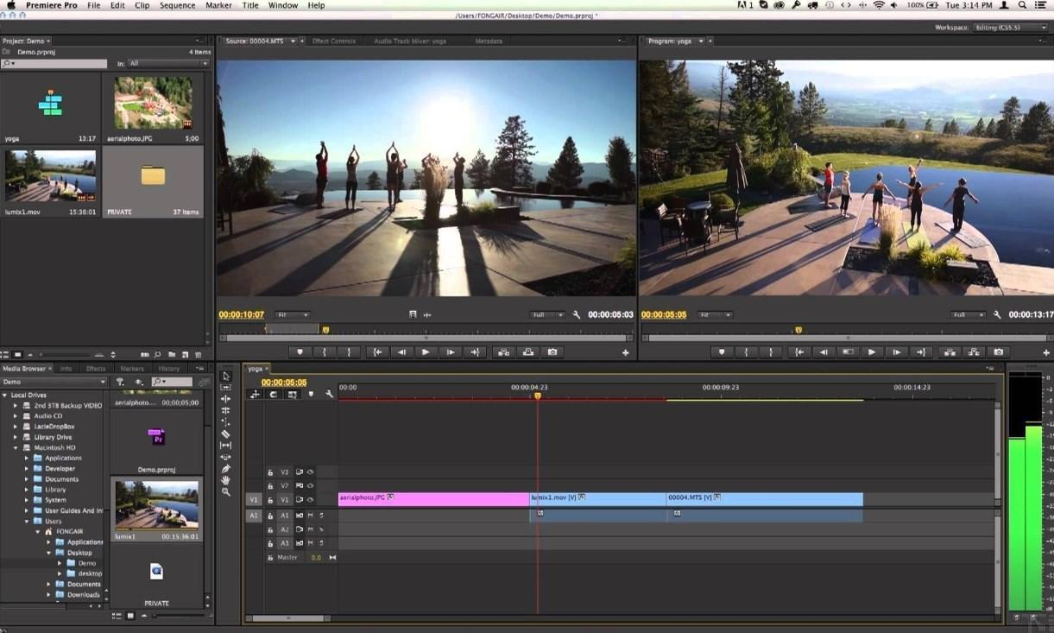Select the Zoom tool in tools panel

click(226, 492)
